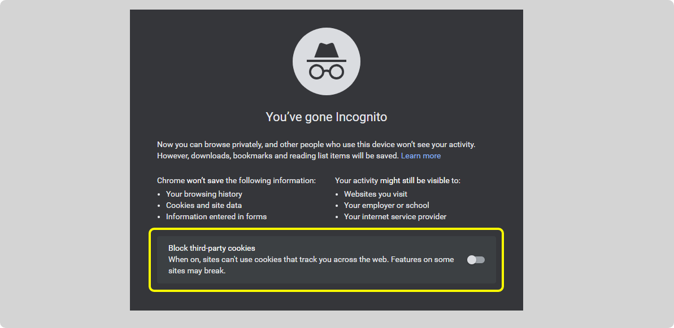The height and width of the screenshot is (328, 674).
Task: Enable the Block third-party cookies toggle
Action: tap(476, 260)
